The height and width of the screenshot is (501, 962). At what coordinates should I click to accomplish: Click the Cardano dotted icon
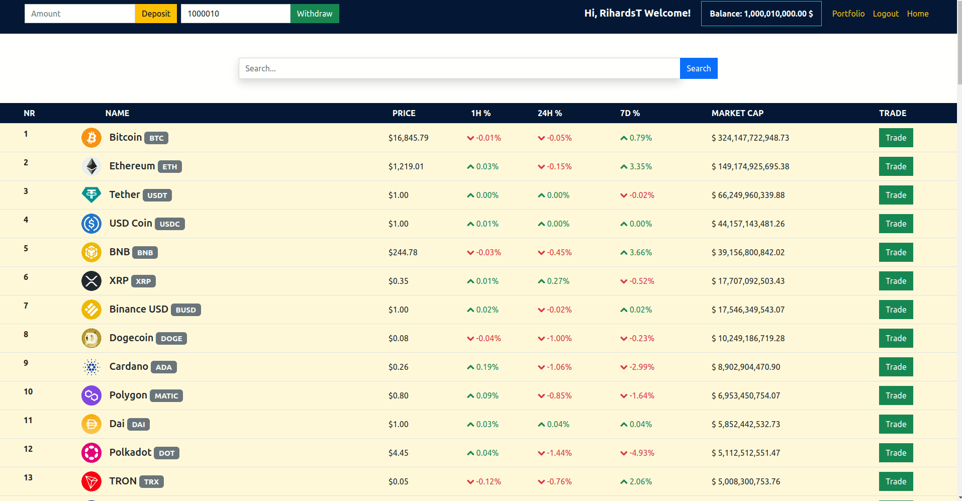(91, 367)
